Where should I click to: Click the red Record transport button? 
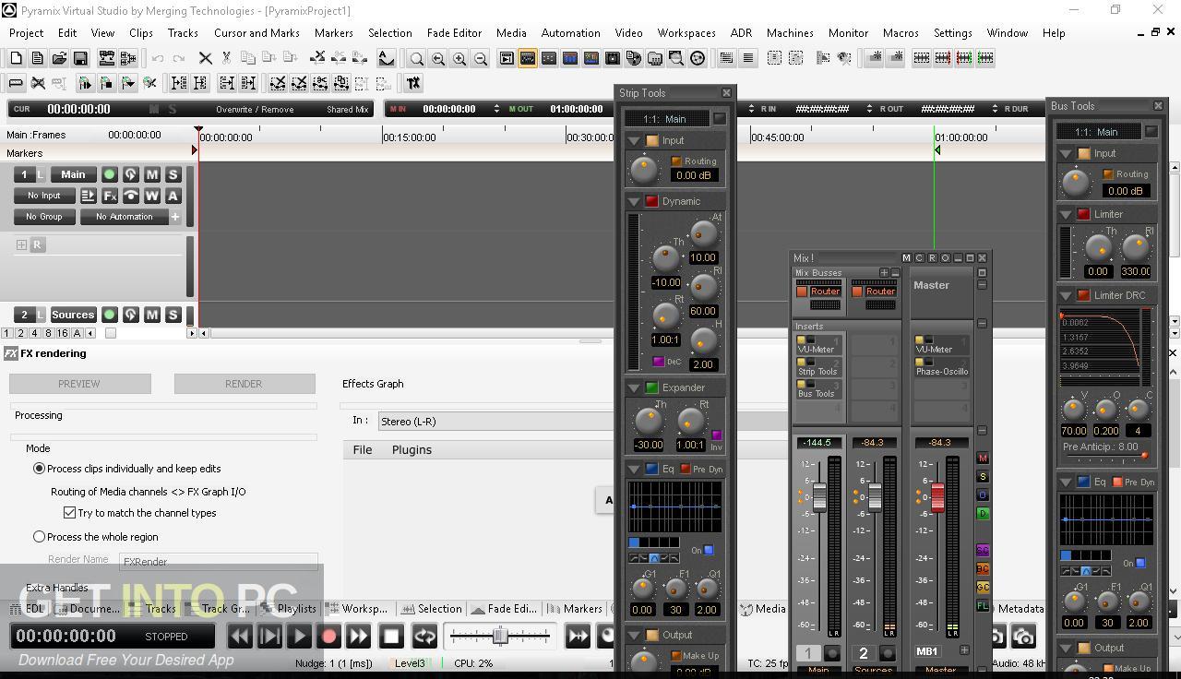point(328,636)
